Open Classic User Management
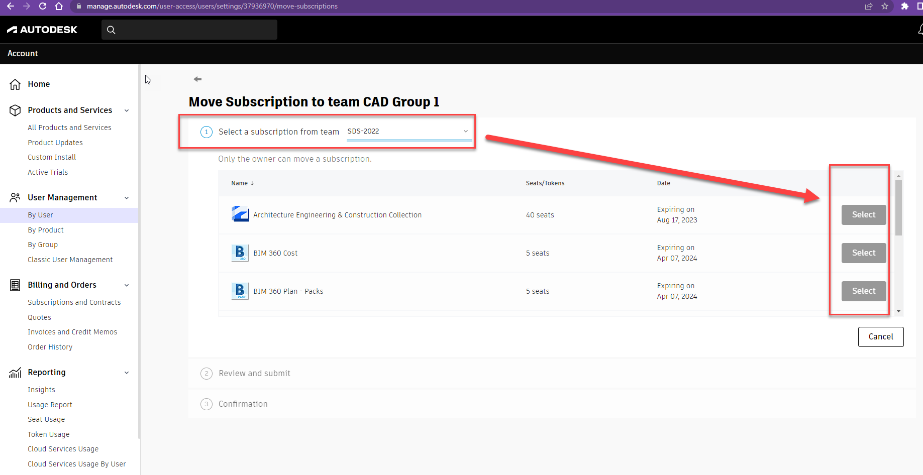Screen dimensions: 923x475 point(70,260)
